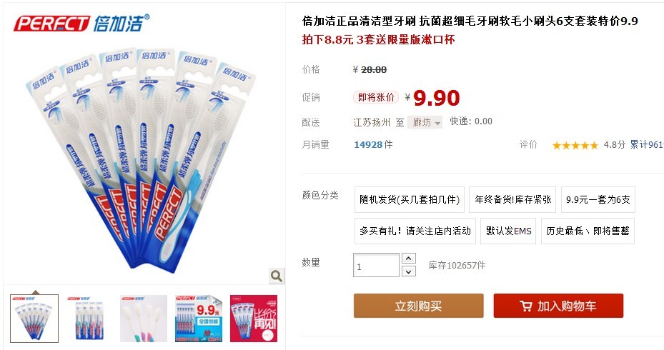Viewport: 664px width, 350px height.
Task: Click the PERFECT 倍加洁 brand logo
Action: coord(81,23)
